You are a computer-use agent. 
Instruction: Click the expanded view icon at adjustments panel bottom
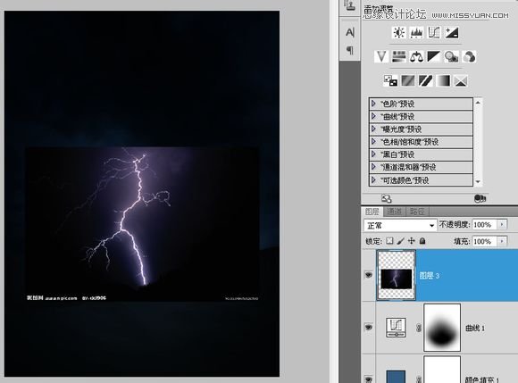tap(386, 198)
